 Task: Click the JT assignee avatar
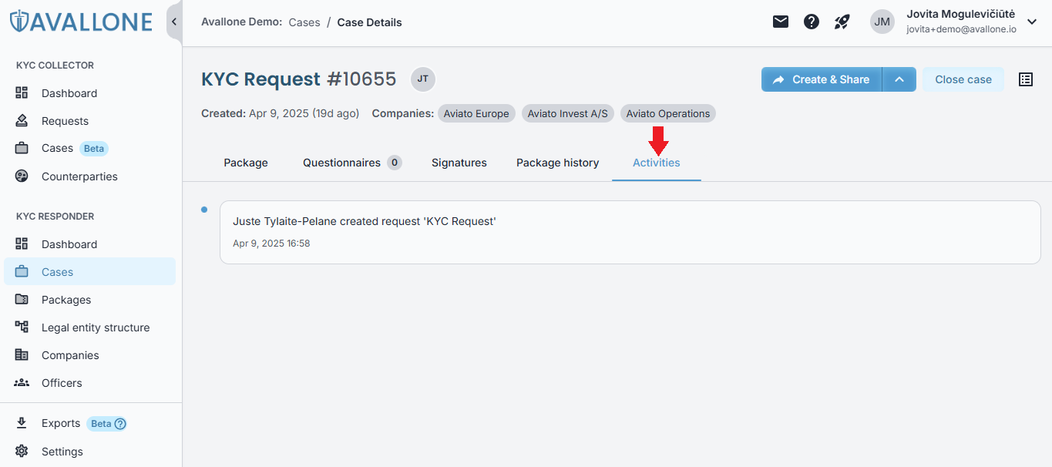(423, 79)
